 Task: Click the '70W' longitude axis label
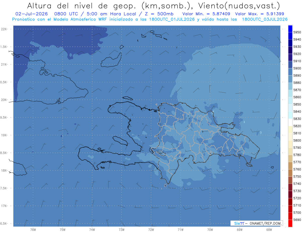pyautogui.click(x=210, y=229)
